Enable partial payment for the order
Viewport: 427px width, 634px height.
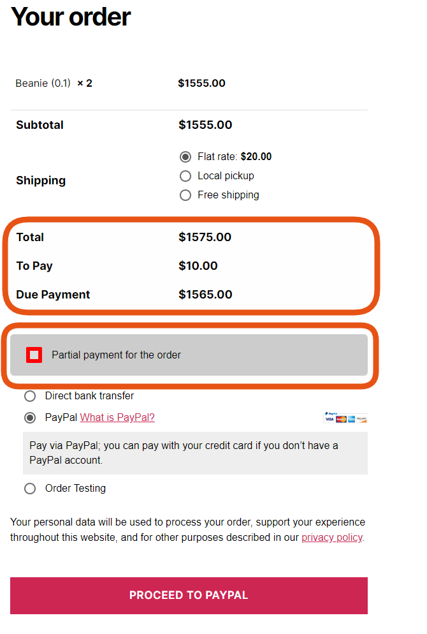coord(34,355)
